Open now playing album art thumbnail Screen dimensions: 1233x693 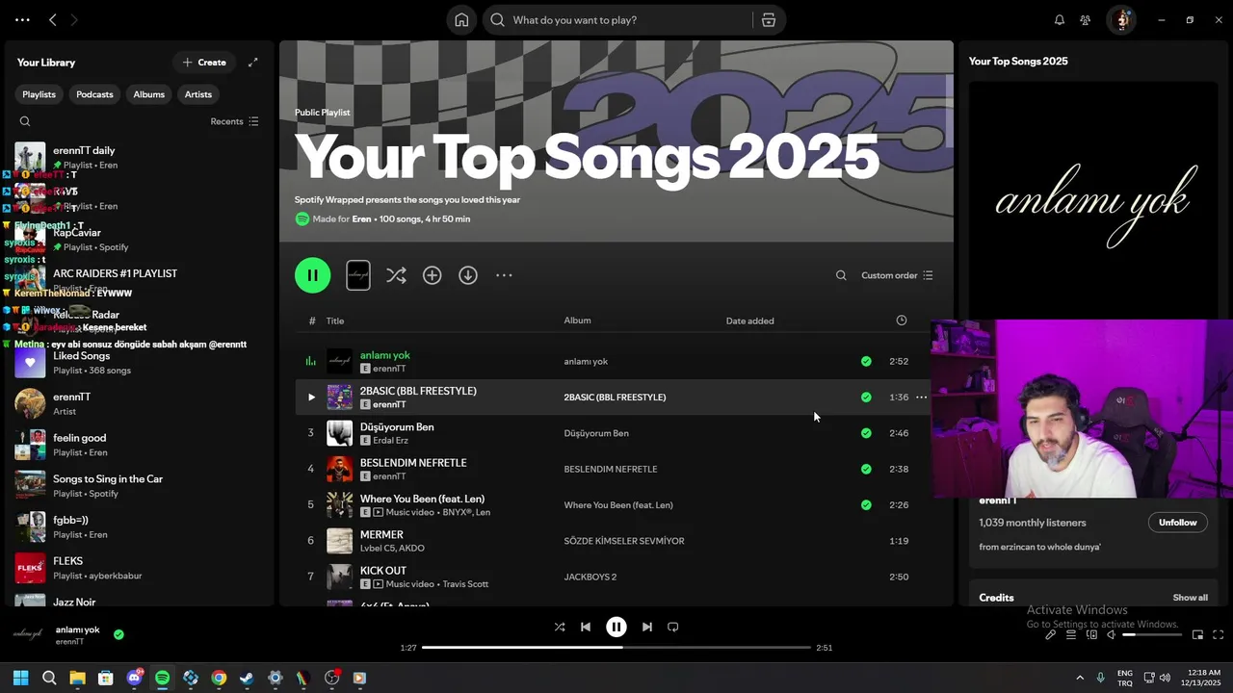pos(30,635)
